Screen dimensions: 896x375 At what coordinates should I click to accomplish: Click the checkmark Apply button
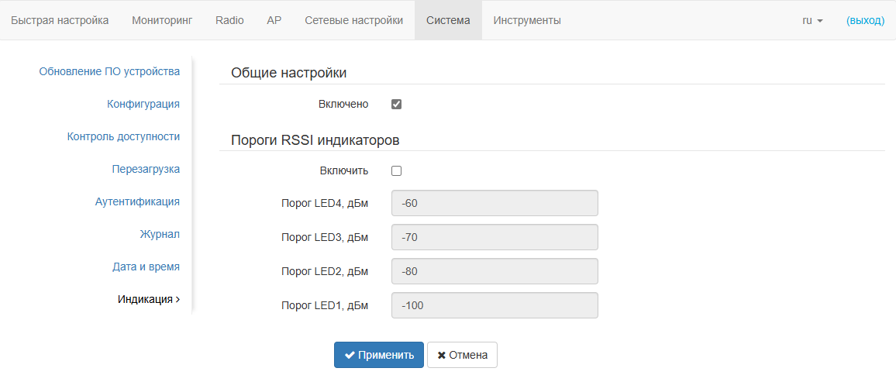[379, 355]
